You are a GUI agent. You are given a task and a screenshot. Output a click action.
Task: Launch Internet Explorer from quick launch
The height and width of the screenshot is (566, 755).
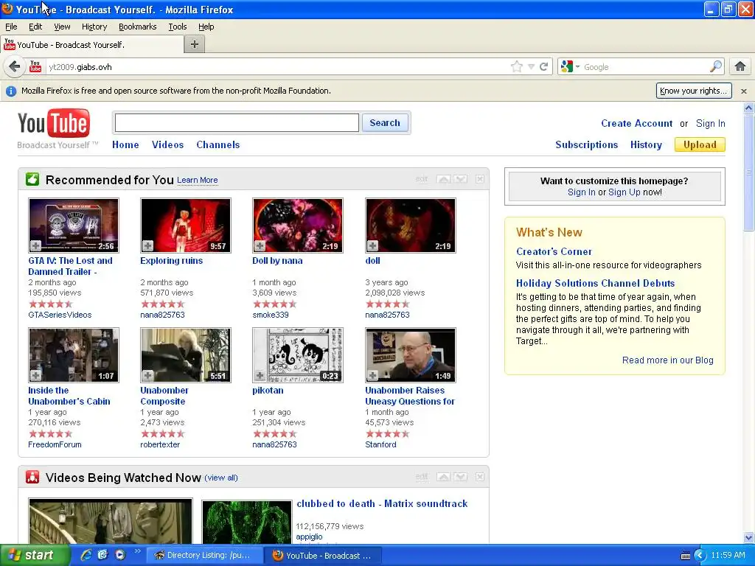pyautogui.click(x=86, y=555)
